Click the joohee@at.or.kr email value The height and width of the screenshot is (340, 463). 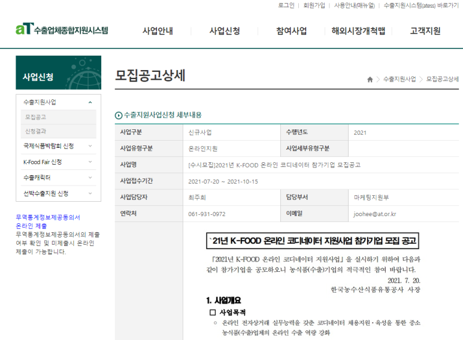[x=375, y=214]
